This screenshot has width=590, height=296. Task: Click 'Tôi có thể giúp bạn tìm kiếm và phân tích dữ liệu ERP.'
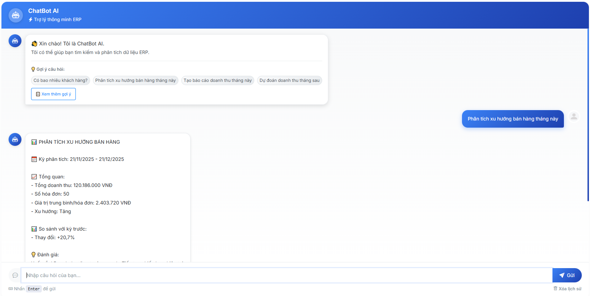pos(90,52)
